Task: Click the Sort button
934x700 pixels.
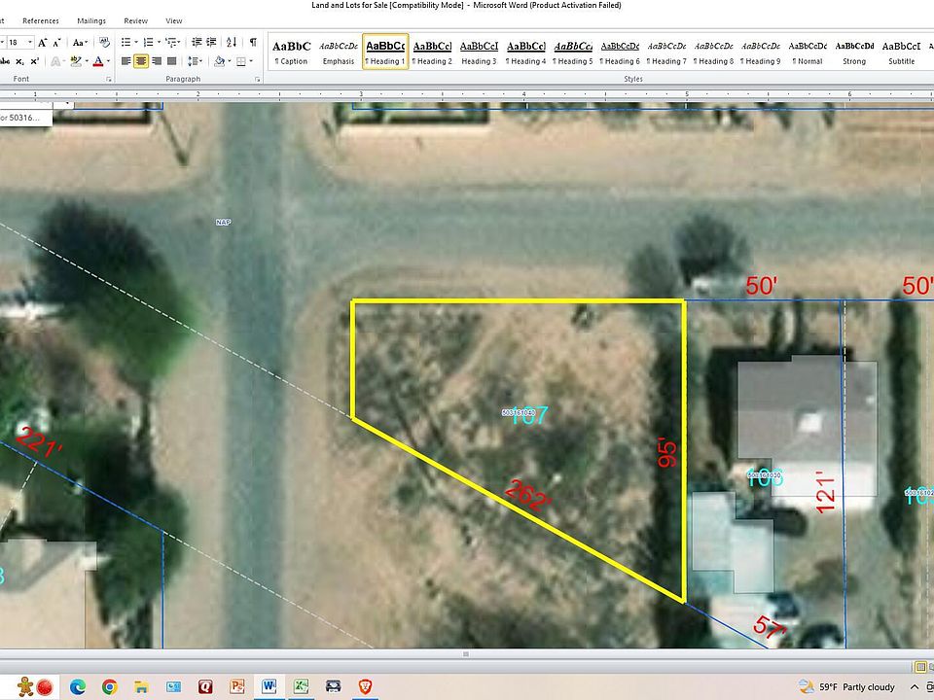Action: pos(233,42)
